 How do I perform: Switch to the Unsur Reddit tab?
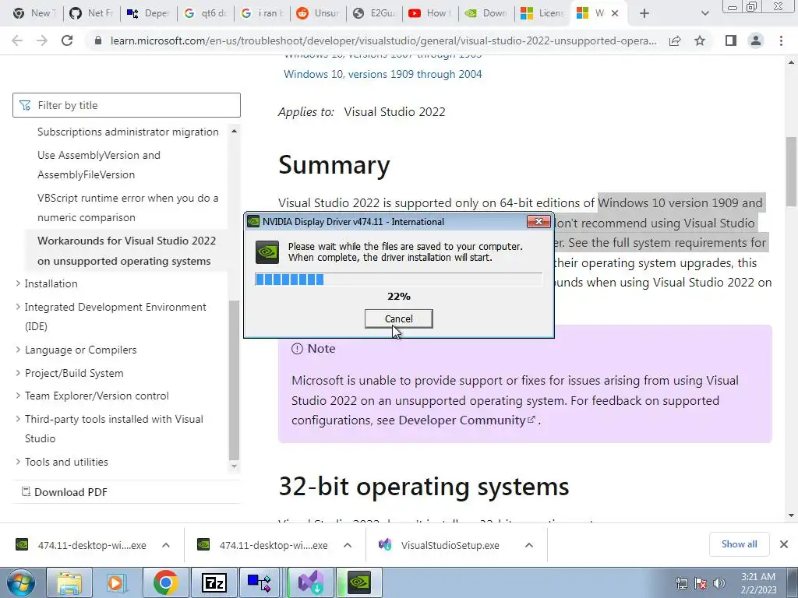319,13
